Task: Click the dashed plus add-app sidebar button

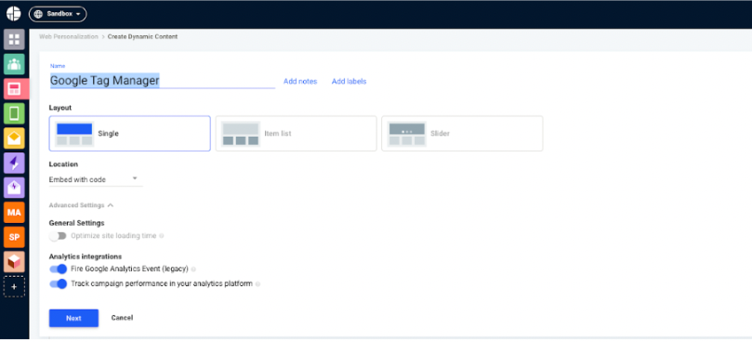Action: tap(14, 286)
